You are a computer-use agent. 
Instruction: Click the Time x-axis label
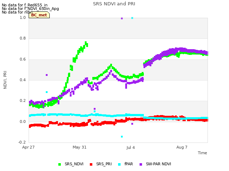point(203,153)
